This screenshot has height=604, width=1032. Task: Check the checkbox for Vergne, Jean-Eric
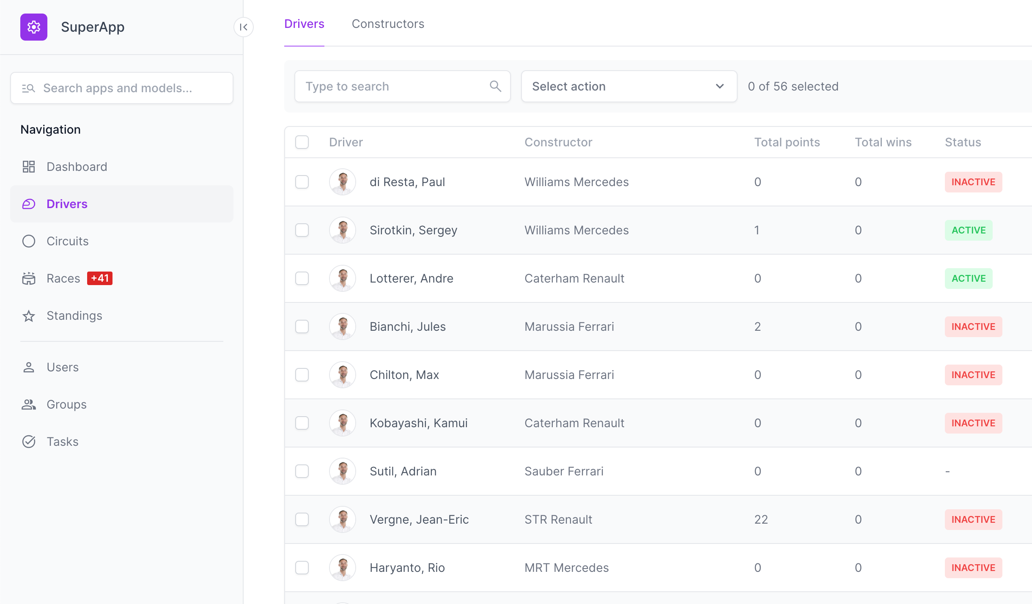point(302,519)
